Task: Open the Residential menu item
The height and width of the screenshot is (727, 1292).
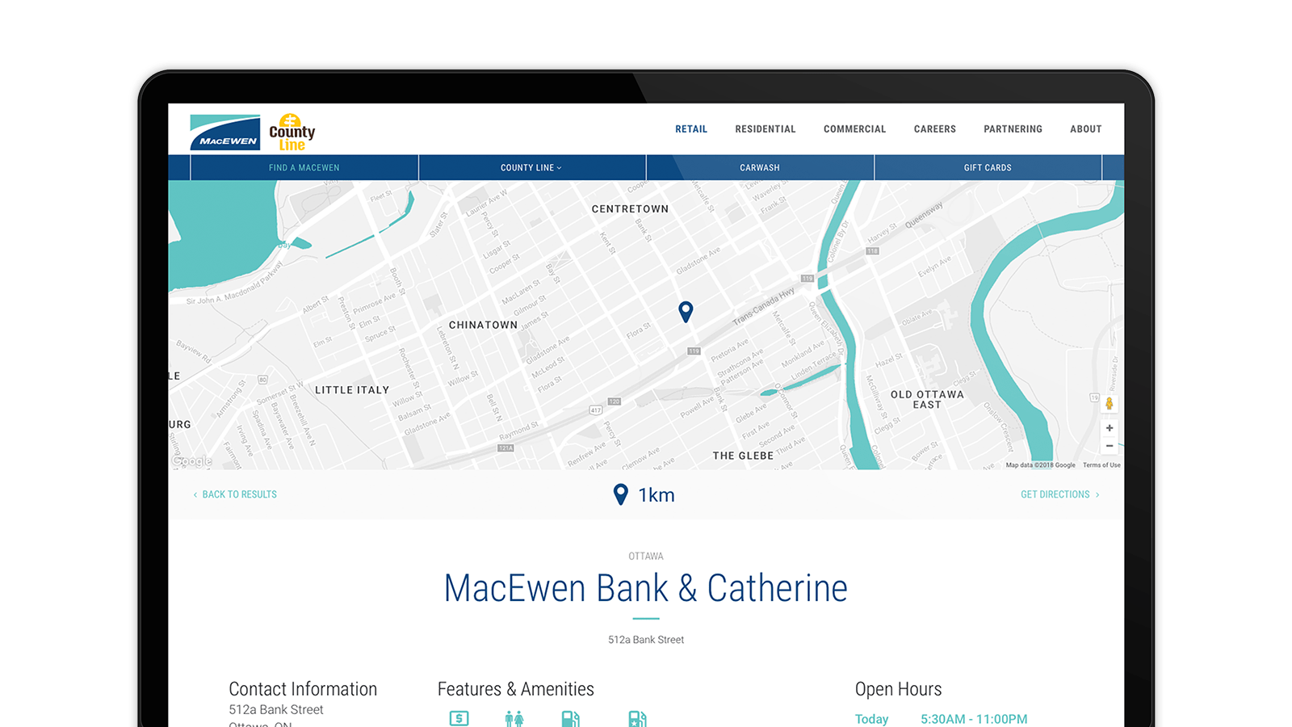Action: pos(766,129)
